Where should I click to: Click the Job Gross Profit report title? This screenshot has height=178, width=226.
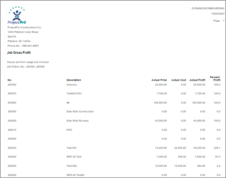[x=19, y=53]
